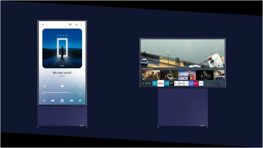Enable repeat mode
263x148 pixels.
80,101
